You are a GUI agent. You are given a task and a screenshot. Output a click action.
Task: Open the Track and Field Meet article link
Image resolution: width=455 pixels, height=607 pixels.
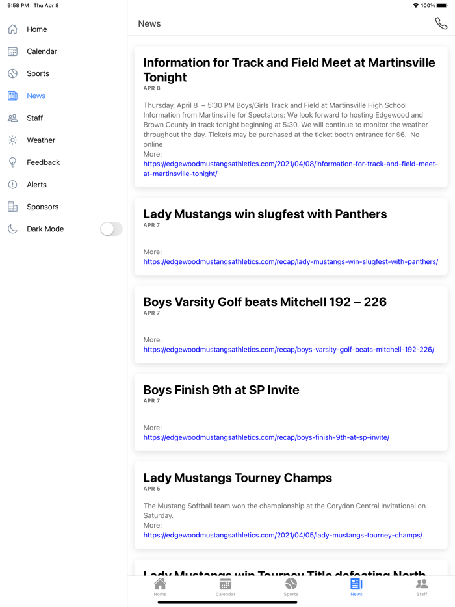click(291, 169)
